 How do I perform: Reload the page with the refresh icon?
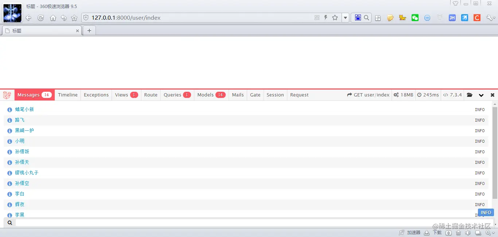(x=41, y=18)
